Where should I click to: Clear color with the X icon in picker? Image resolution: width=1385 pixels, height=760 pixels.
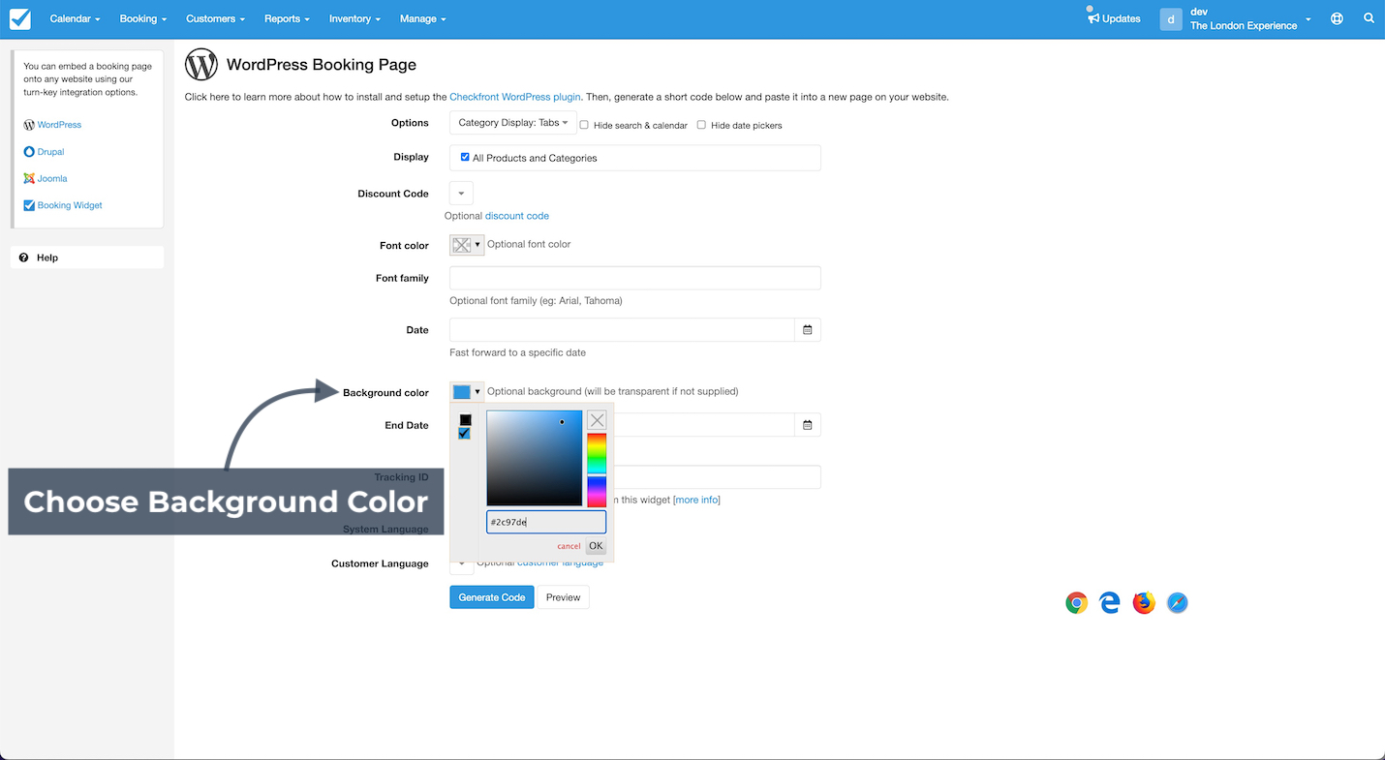click(597, 420)
